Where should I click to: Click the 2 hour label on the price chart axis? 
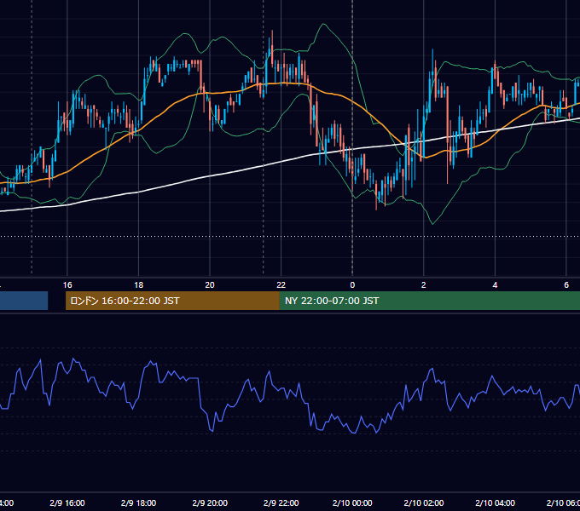tap(424, 285)
